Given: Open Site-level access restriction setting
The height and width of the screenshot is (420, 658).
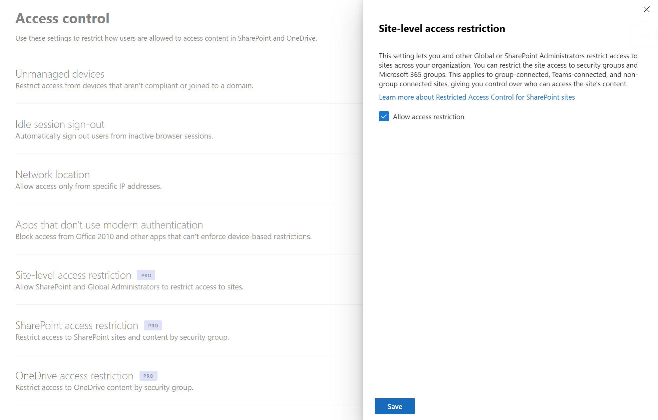Looking at the screenshot, I should pos(73,275).
